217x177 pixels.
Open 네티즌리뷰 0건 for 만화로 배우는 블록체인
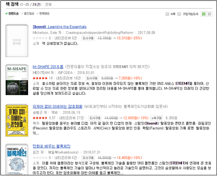pyautogui.click(x=66, y=158)
